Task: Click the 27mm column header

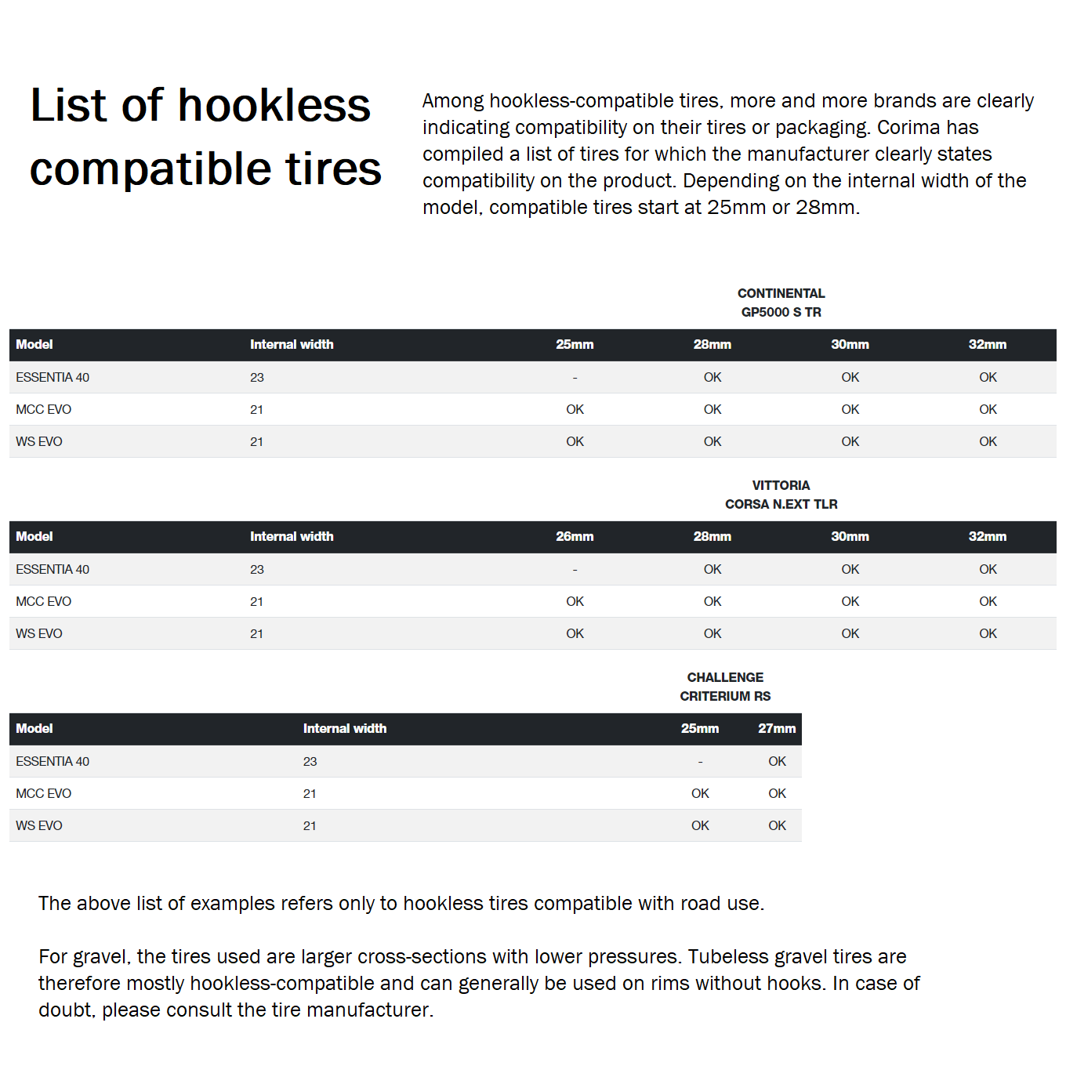Action: click(776, 729)
